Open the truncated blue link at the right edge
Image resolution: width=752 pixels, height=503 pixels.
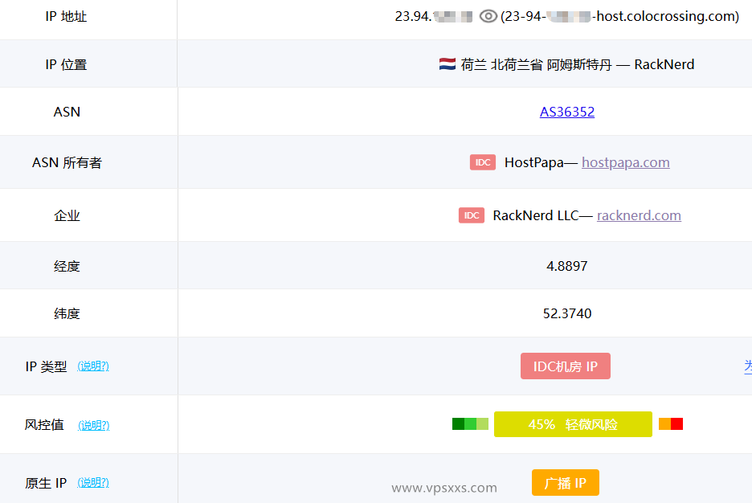click(x=747, y=366)
